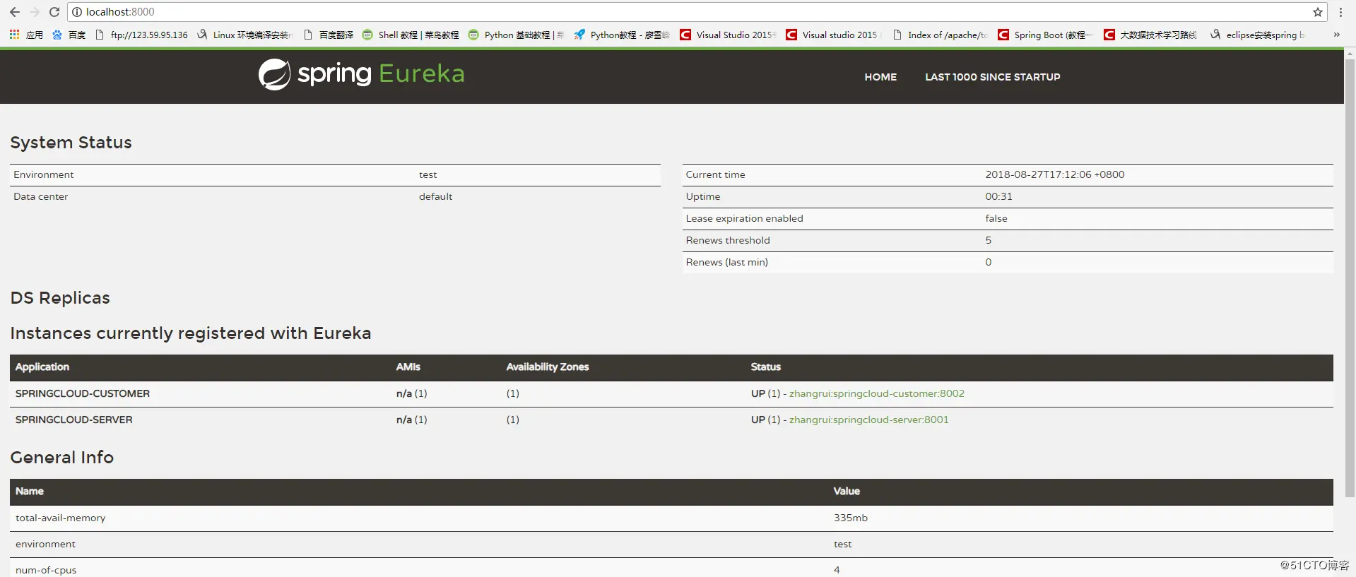The height and width of the screenshot is (577, 1356).
Task: Click the Spring leaf logo icon
Action: click(274, 74)
